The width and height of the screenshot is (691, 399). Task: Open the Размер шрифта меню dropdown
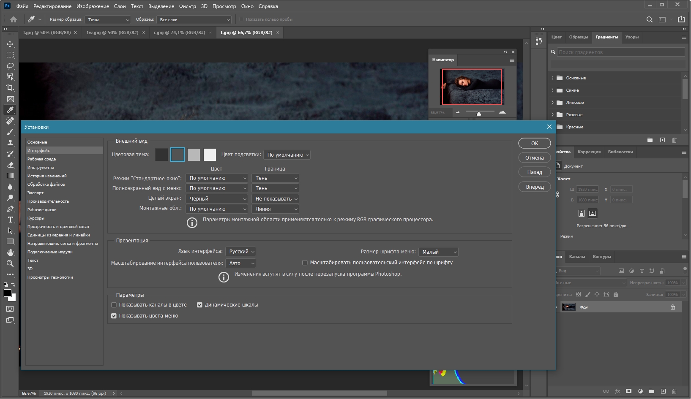coord(438,252)
